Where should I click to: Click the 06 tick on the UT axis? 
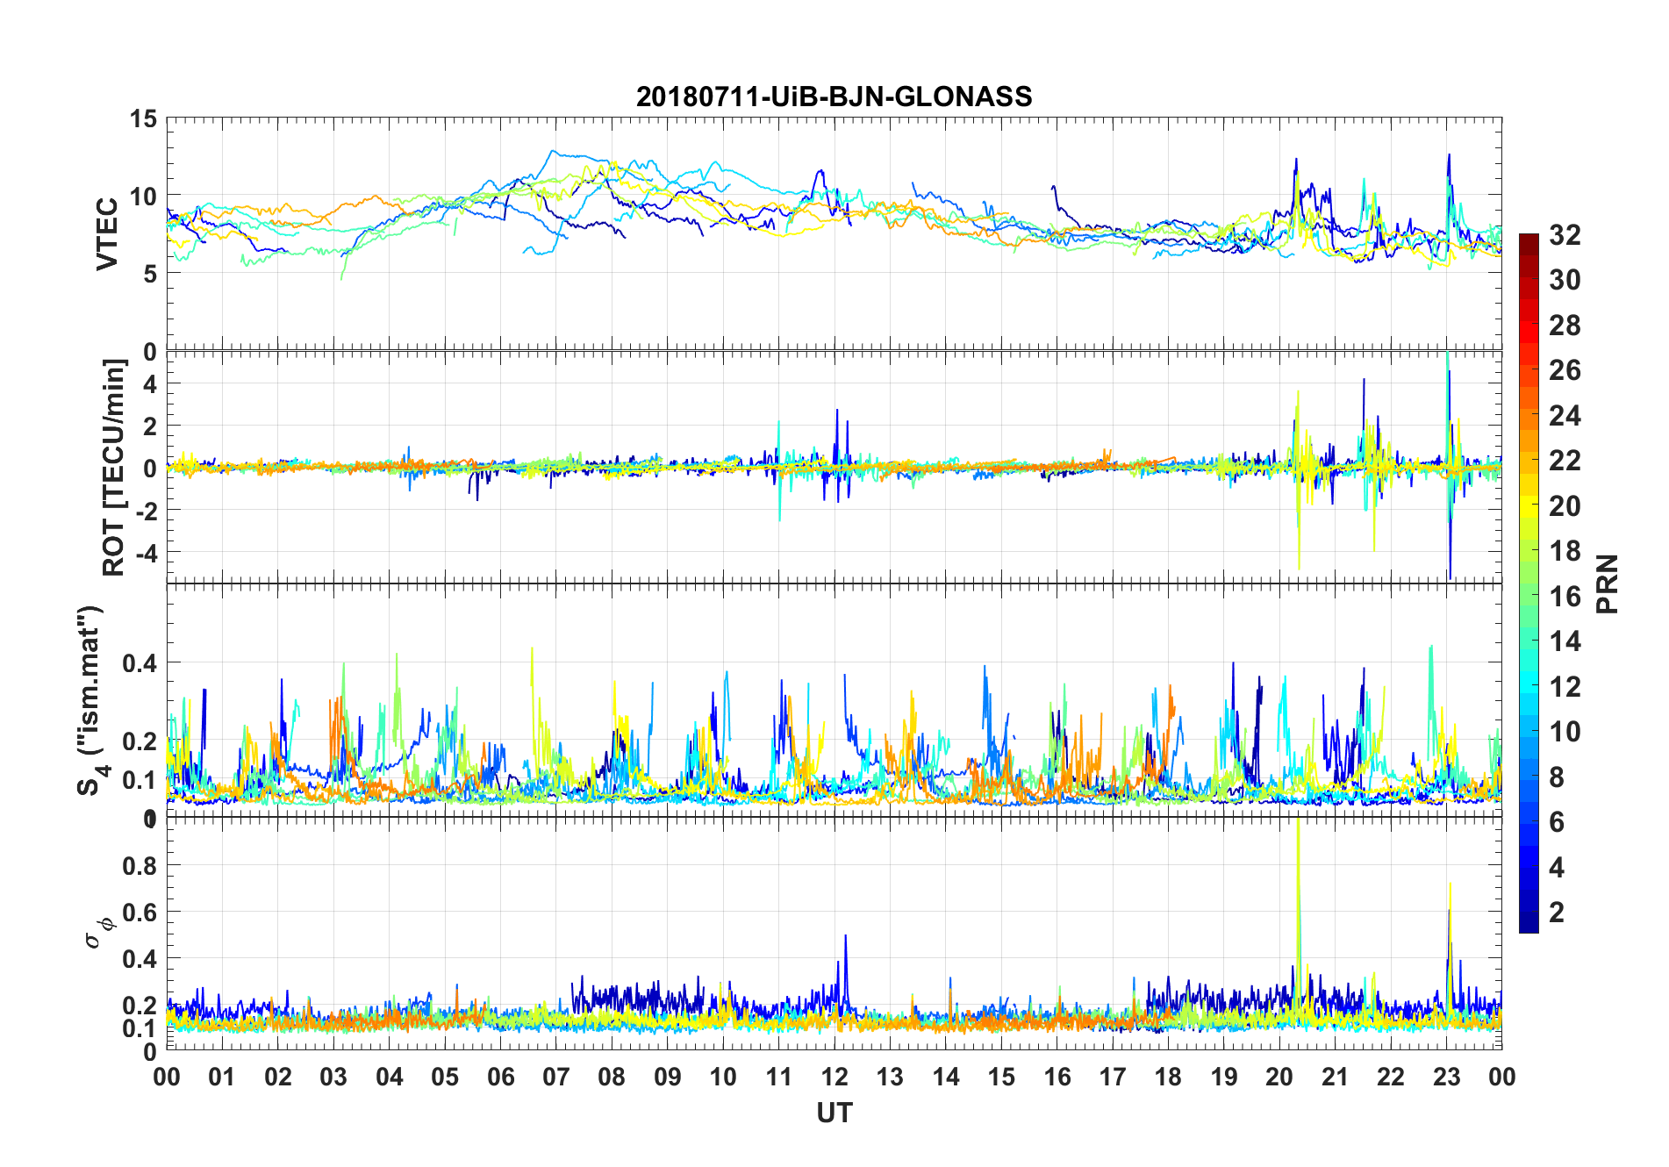click(500, 1077)
